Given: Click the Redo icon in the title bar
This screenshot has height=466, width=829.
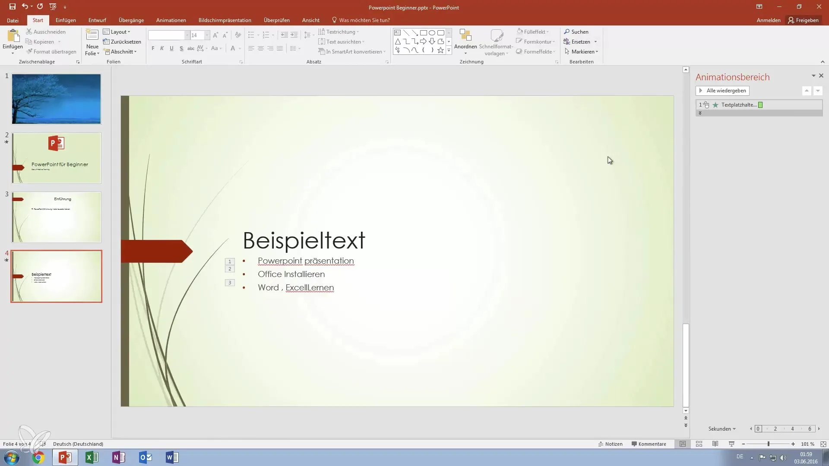Looking at the screenshot, I should tap(40, 6).
